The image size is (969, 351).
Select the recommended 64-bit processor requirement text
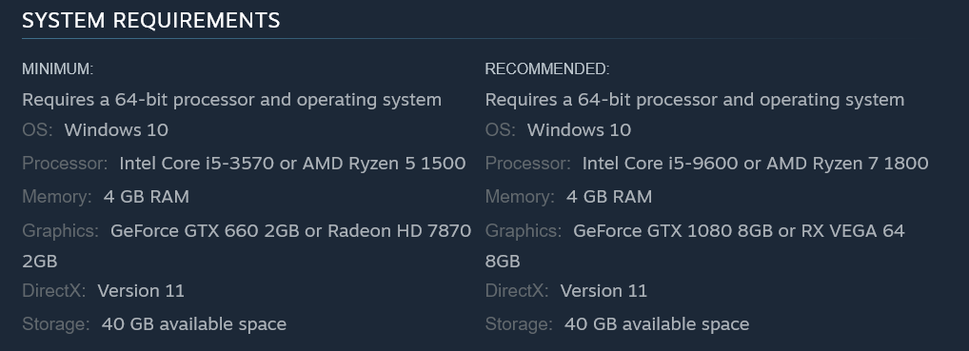point(695,100)
